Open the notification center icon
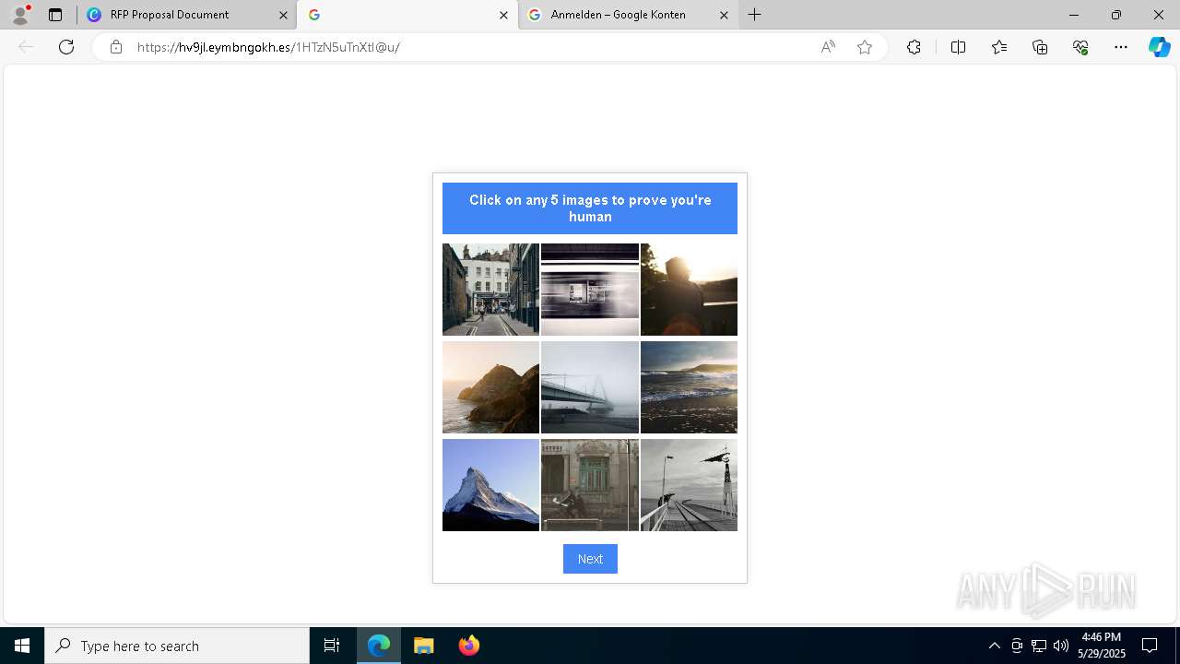 pos(1150,646)
